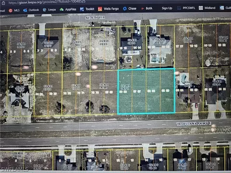
Task: Open the Wells Fargo bookmark
Action: pyautogui.click(x=108, y=9)
